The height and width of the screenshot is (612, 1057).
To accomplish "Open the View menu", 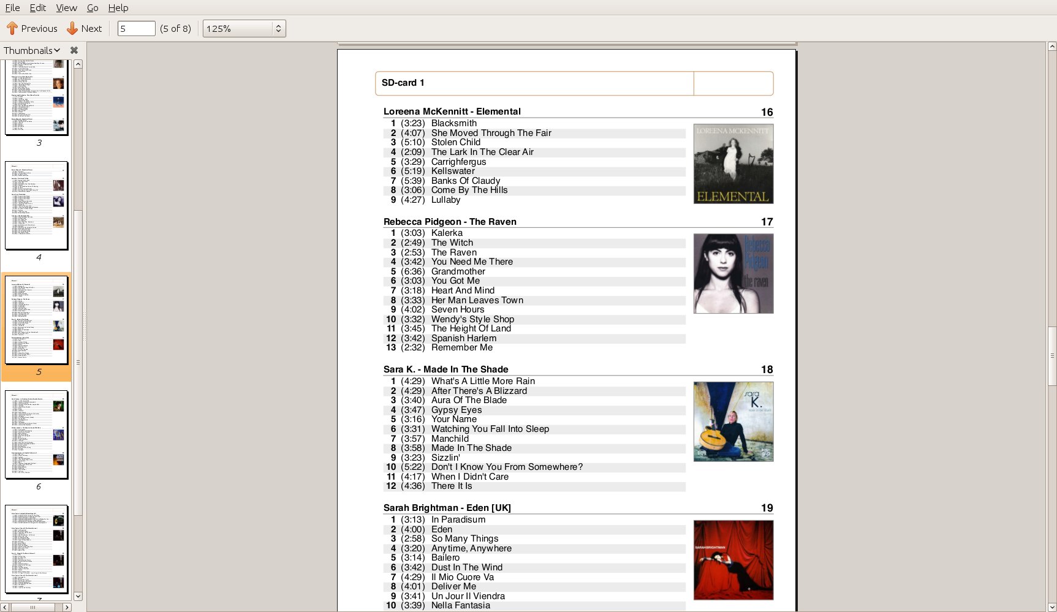I will (66, 7).
